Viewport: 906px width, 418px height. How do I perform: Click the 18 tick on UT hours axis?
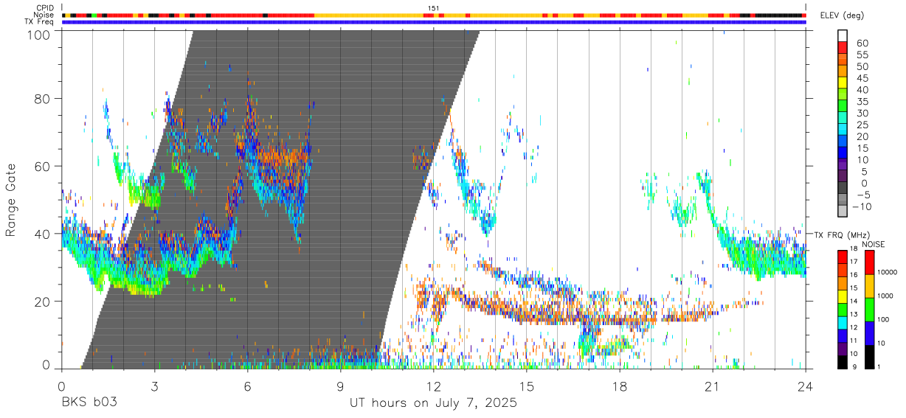620,386
